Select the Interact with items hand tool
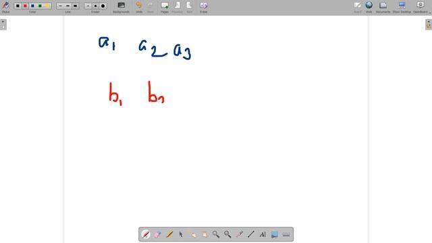 pyautogui.click(x=192, y=234)
